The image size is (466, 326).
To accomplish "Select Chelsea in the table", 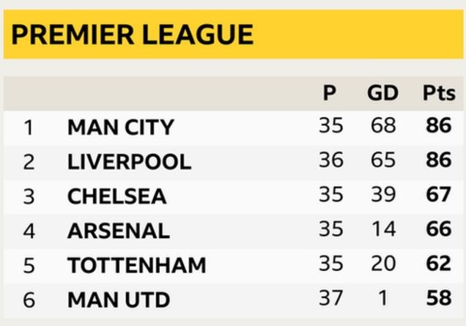I will tap(116, 196).
